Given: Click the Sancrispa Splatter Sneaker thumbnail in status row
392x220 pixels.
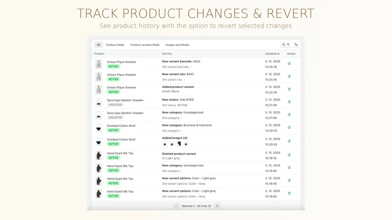Looking at the screenshot, I should [x=99, y=103].
